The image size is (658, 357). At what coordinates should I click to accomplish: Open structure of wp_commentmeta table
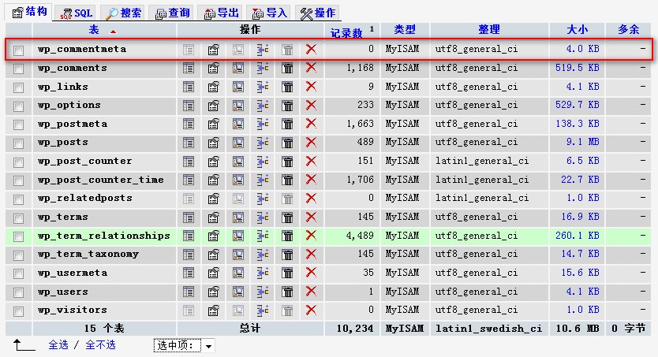[x=213, y=50]
